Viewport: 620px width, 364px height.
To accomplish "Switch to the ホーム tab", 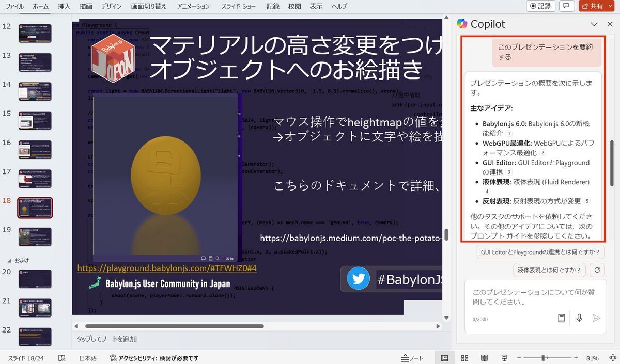I will click(x=41, y=6).
